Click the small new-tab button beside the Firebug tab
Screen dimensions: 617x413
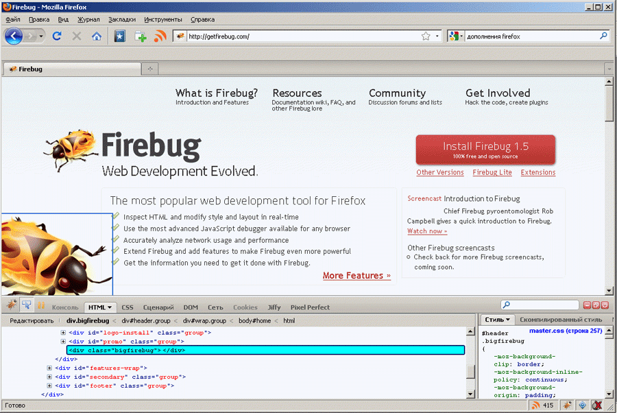coord(150,69)
